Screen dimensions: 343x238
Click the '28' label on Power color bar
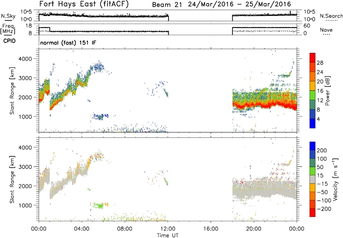[x=320, y=63]
